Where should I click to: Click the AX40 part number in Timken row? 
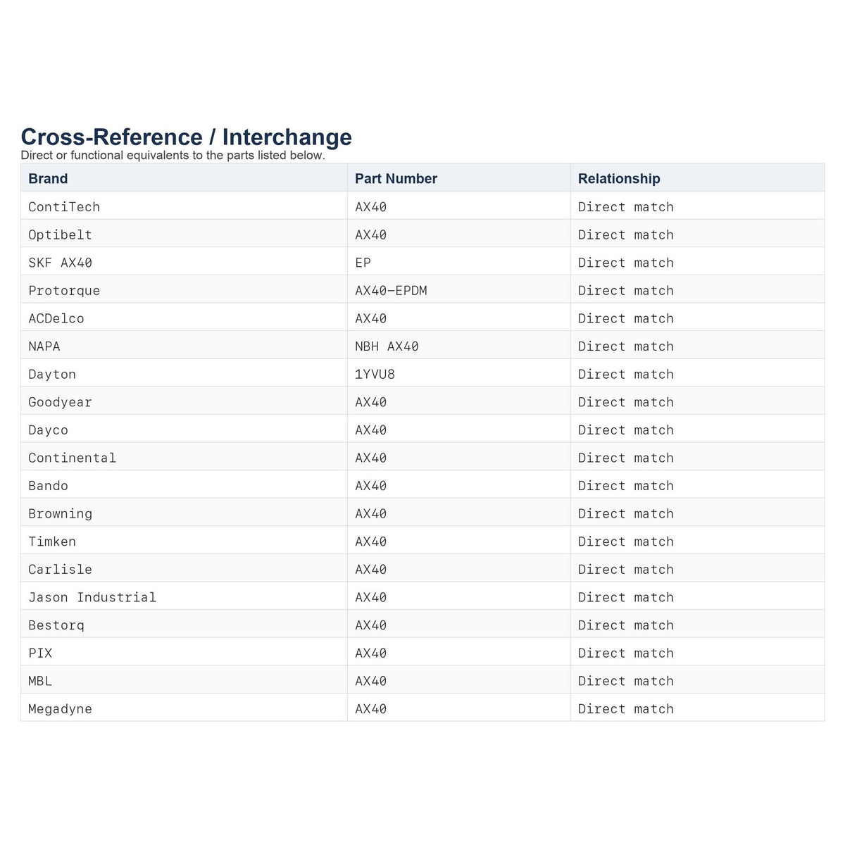(371, 542)
